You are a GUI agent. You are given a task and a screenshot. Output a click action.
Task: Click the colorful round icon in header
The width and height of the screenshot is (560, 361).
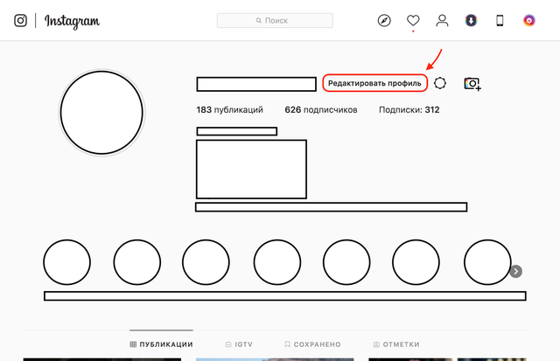(528, 20)
